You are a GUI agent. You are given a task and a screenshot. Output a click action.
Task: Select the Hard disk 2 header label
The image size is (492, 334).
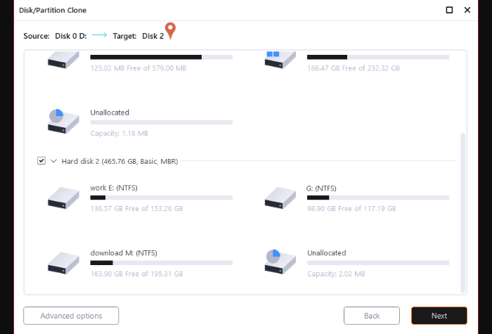[x=119, y=161]
